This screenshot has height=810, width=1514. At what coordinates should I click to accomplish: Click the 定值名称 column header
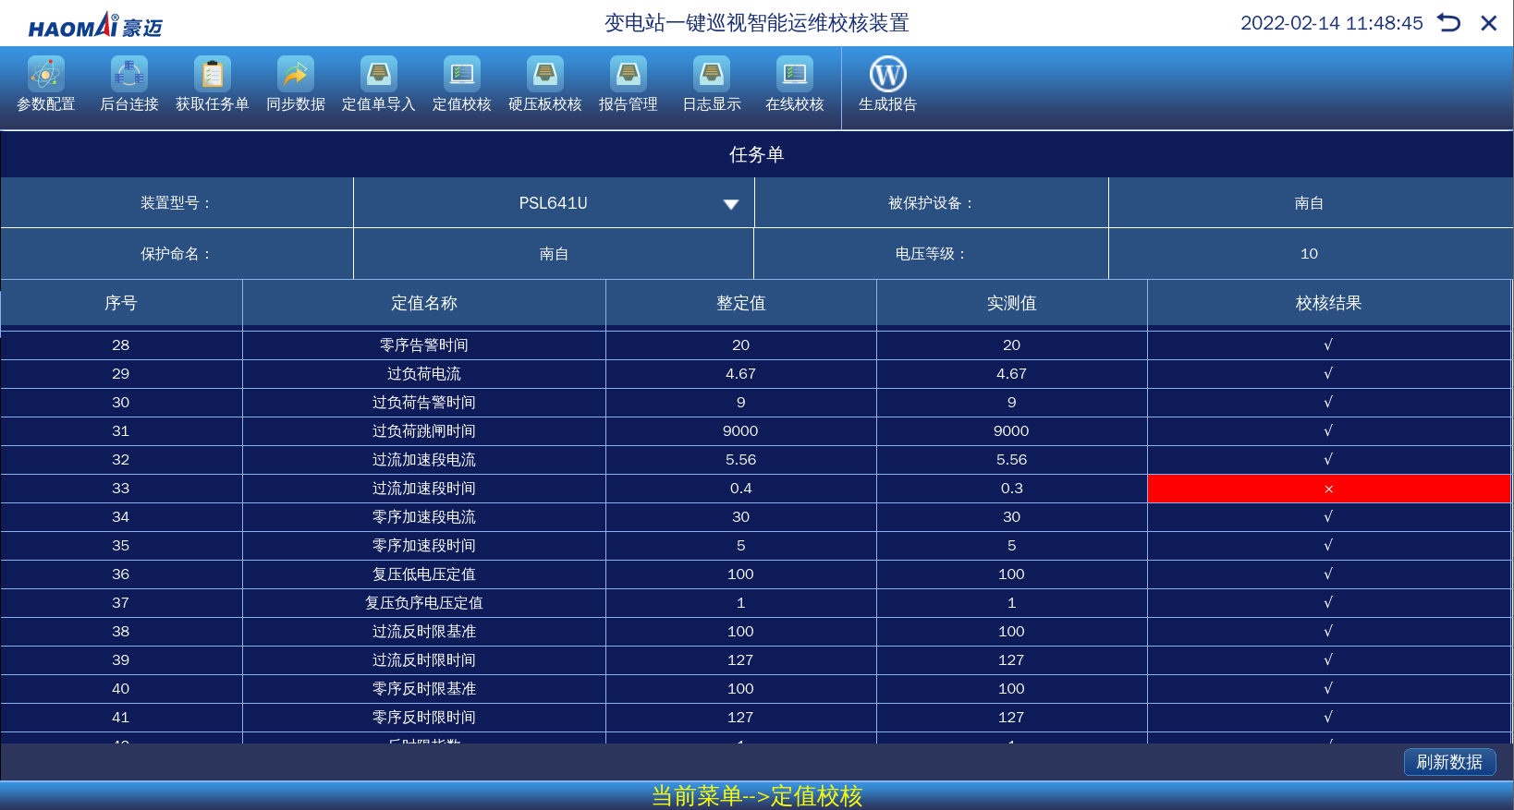coord(423,303)
